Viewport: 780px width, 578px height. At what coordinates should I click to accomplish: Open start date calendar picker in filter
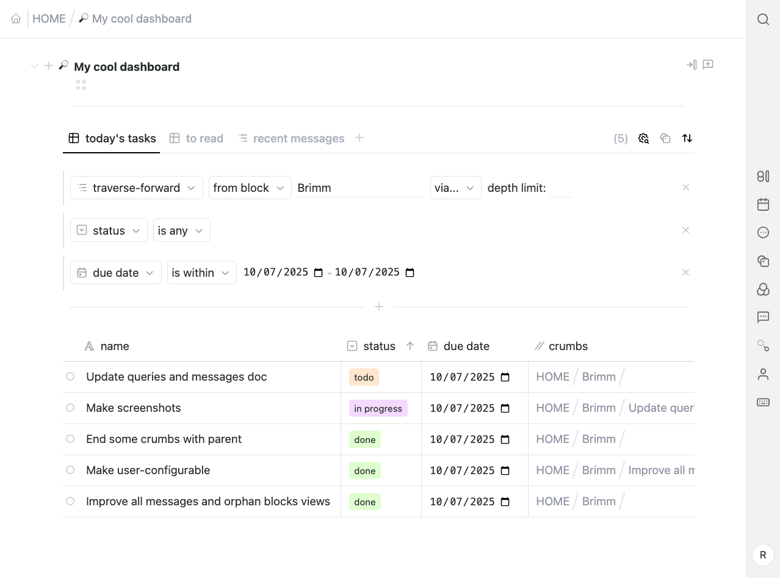pos(318,273)
